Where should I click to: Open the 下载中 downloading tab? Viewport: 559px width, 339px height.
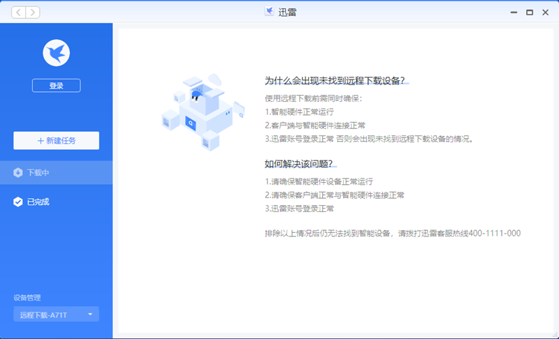coord(57,172)
